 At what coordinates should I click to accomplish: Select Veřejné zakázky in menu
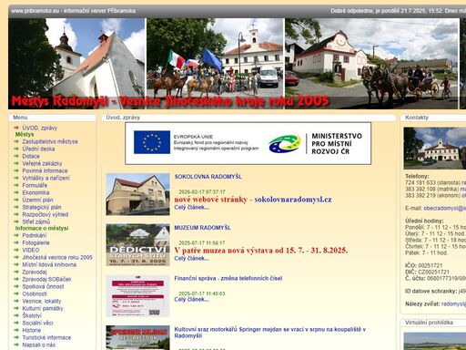[x=42, y=163]
